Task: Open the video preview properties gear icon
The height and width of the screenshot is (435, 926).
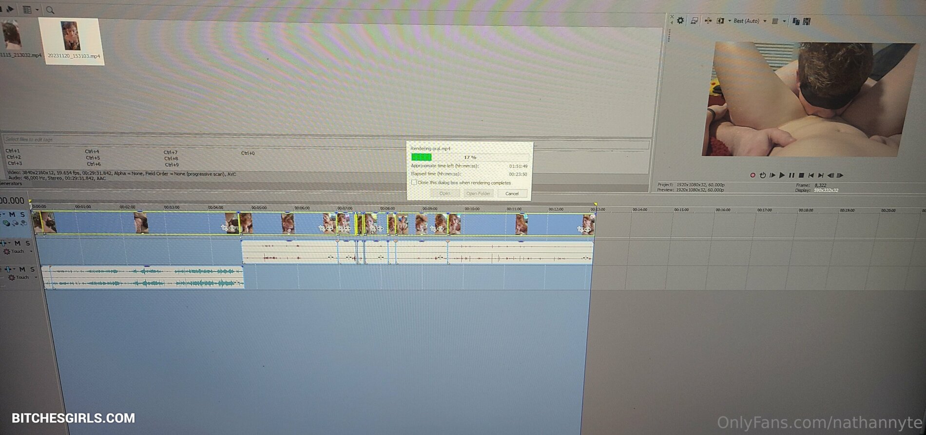Action: [680, 20]
